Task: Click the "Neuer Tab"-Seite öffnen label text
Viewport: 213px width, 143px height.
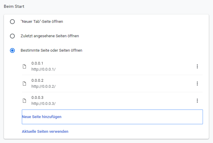Action: (x=42, y=22)
